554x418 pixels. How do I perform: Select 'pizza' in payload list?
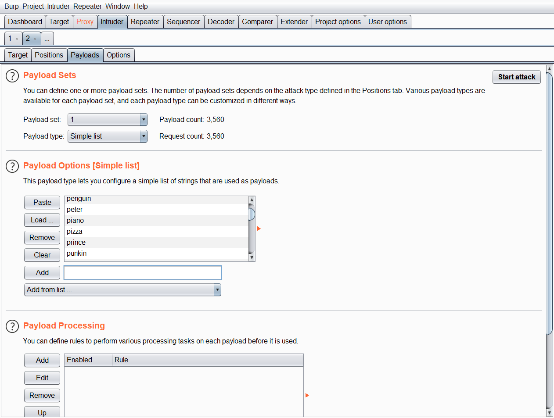click(x=156, y=232)
